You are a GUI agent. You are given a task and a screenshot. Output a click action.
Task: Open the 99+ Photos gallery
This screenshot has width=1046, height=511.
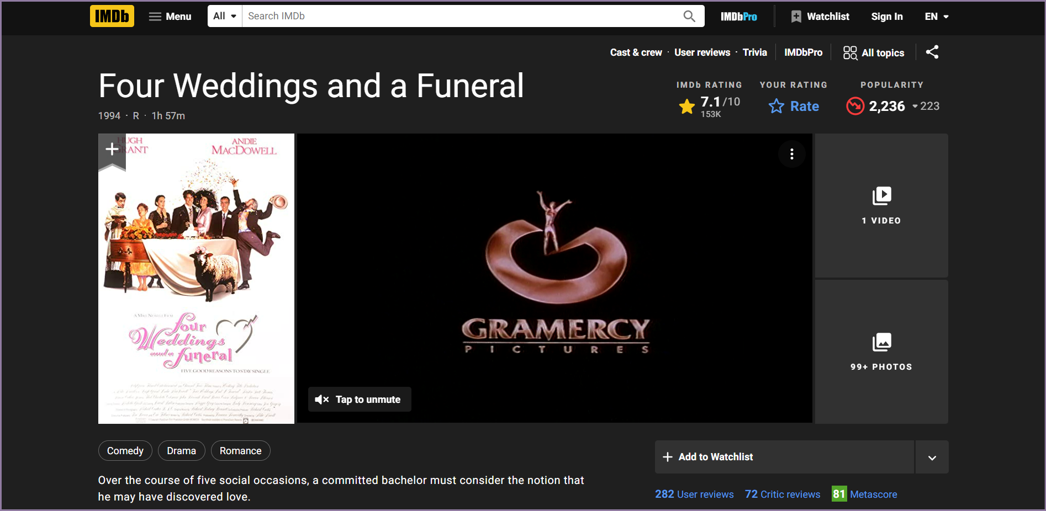881,352
